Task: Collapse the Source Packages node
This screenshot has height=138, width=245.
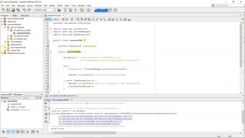Action: pos(5,27)
